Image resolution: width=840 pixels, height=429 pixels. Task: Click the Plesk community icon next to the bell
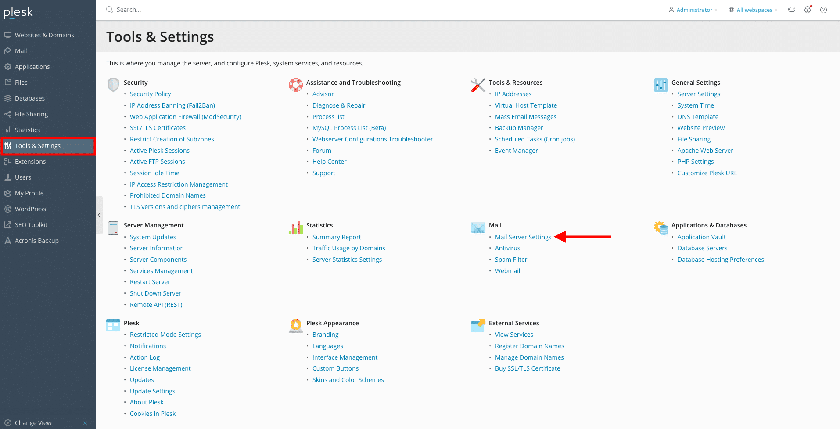point(808,10)
